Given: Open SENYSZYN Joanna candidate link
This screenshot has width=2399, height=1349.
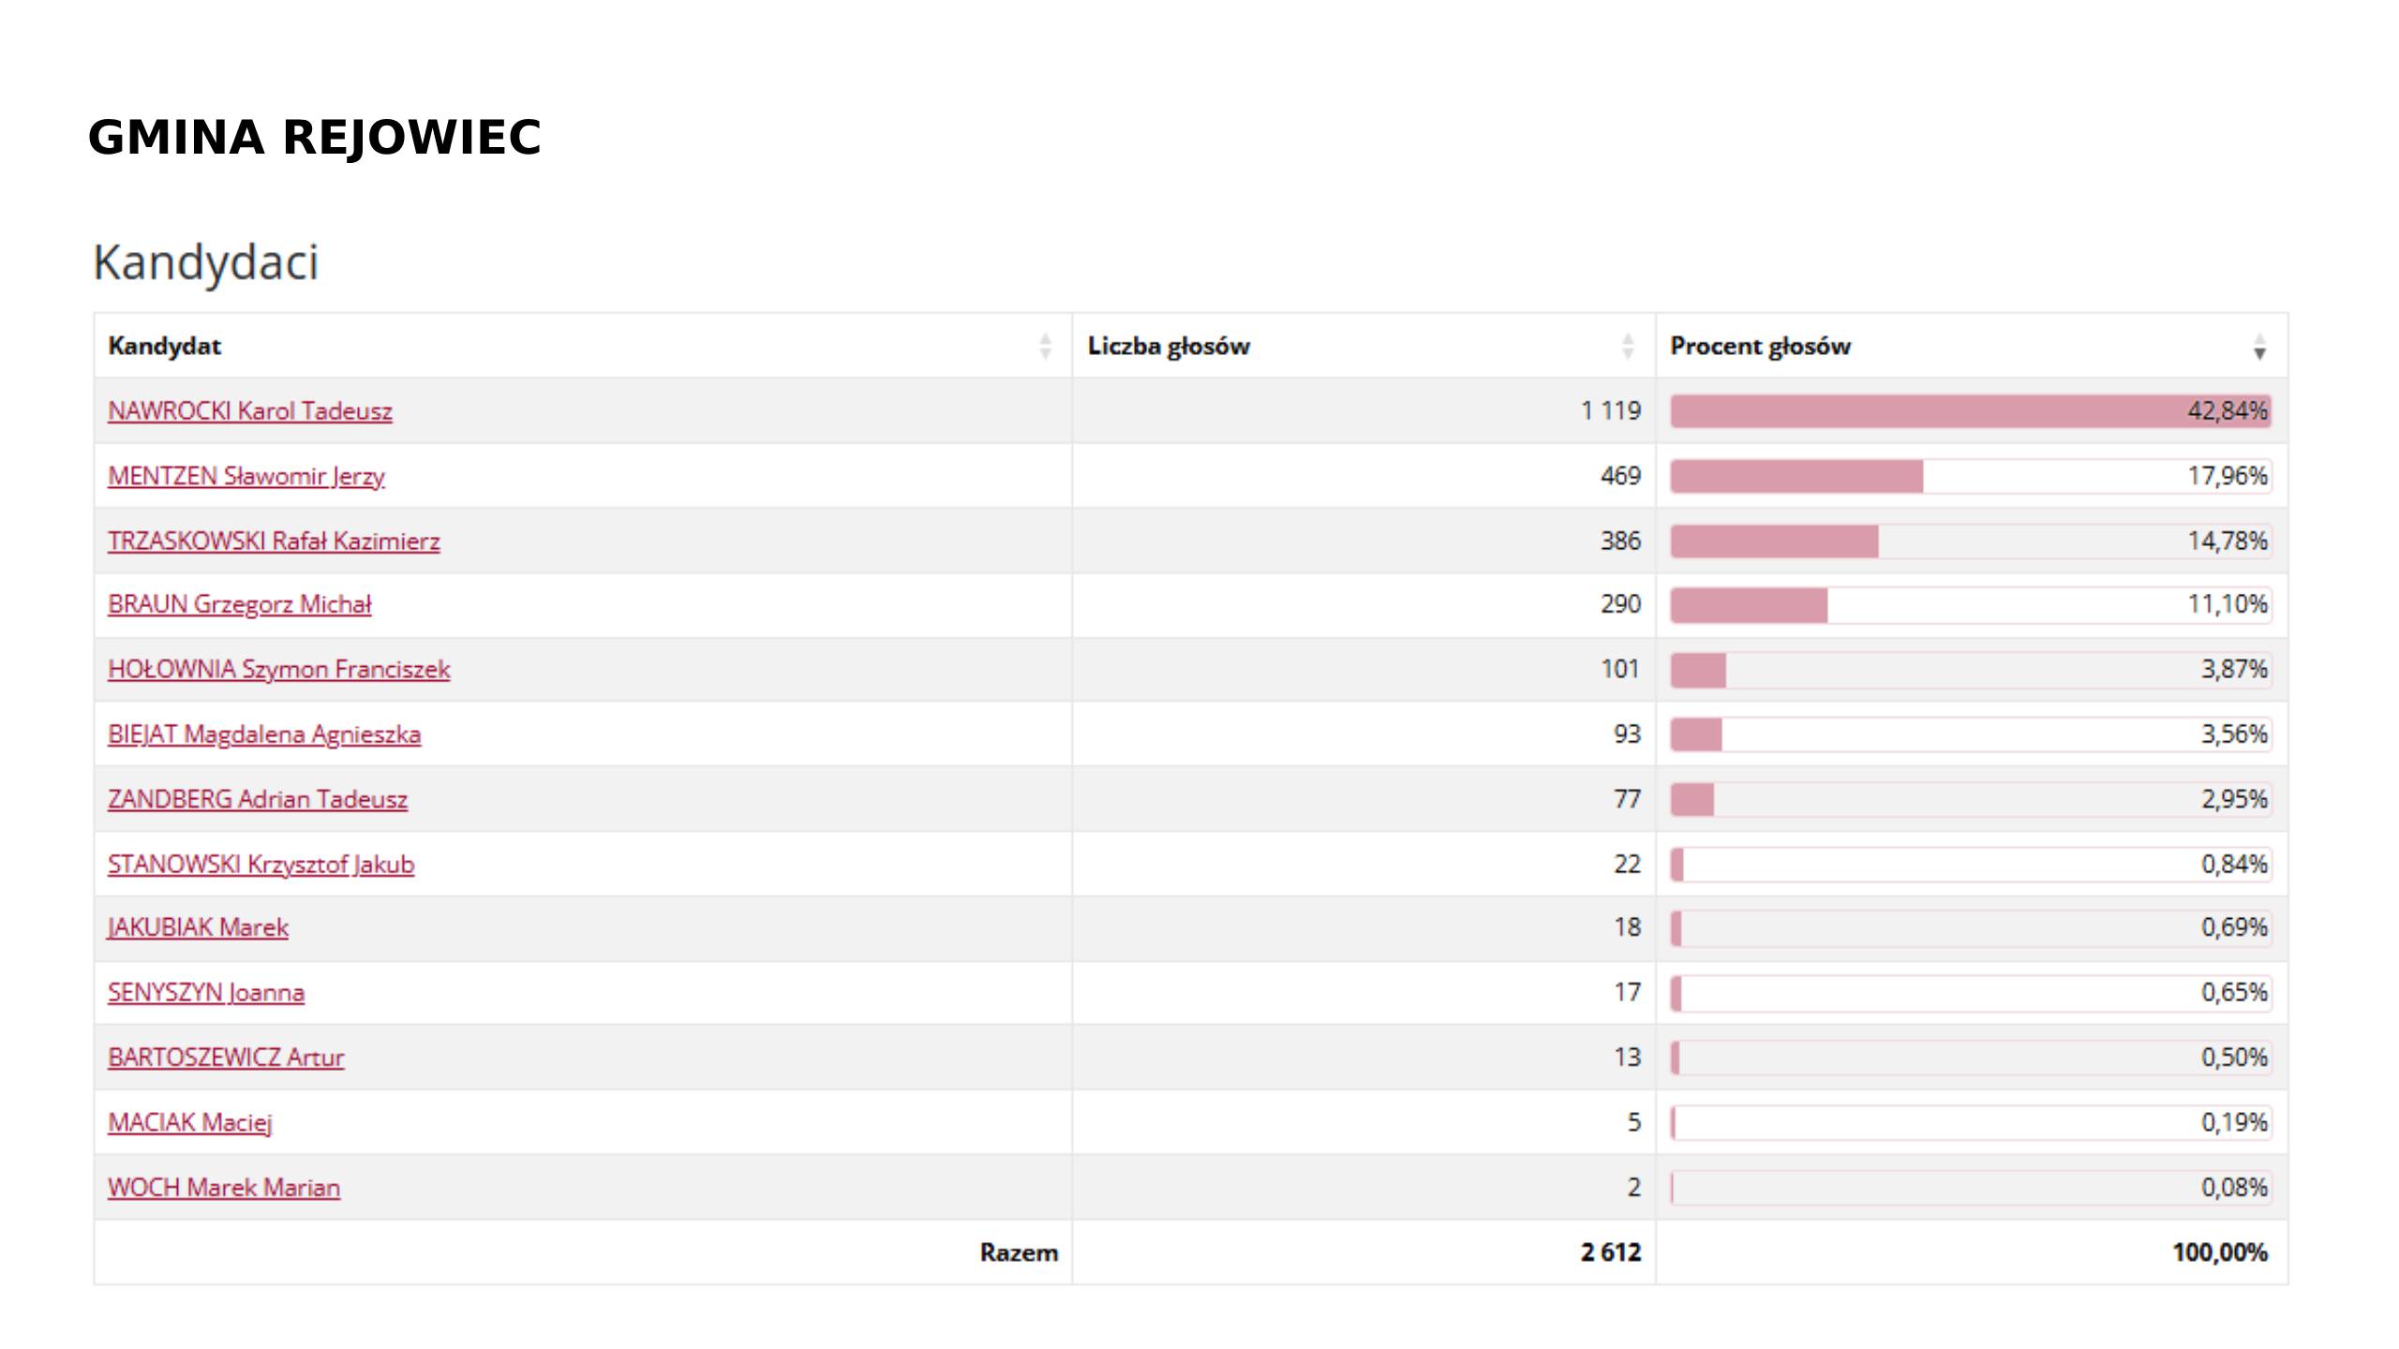Looking at the screenshot, I should 206,993.
